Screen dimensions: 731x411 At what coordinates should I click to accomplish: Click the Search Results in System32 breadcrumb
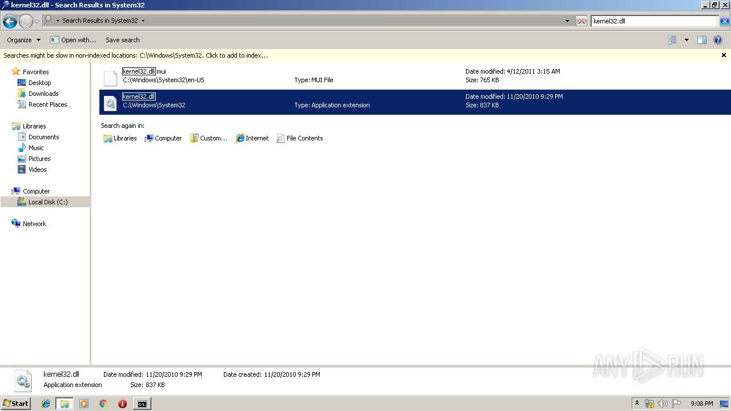[x=100, y=21]
